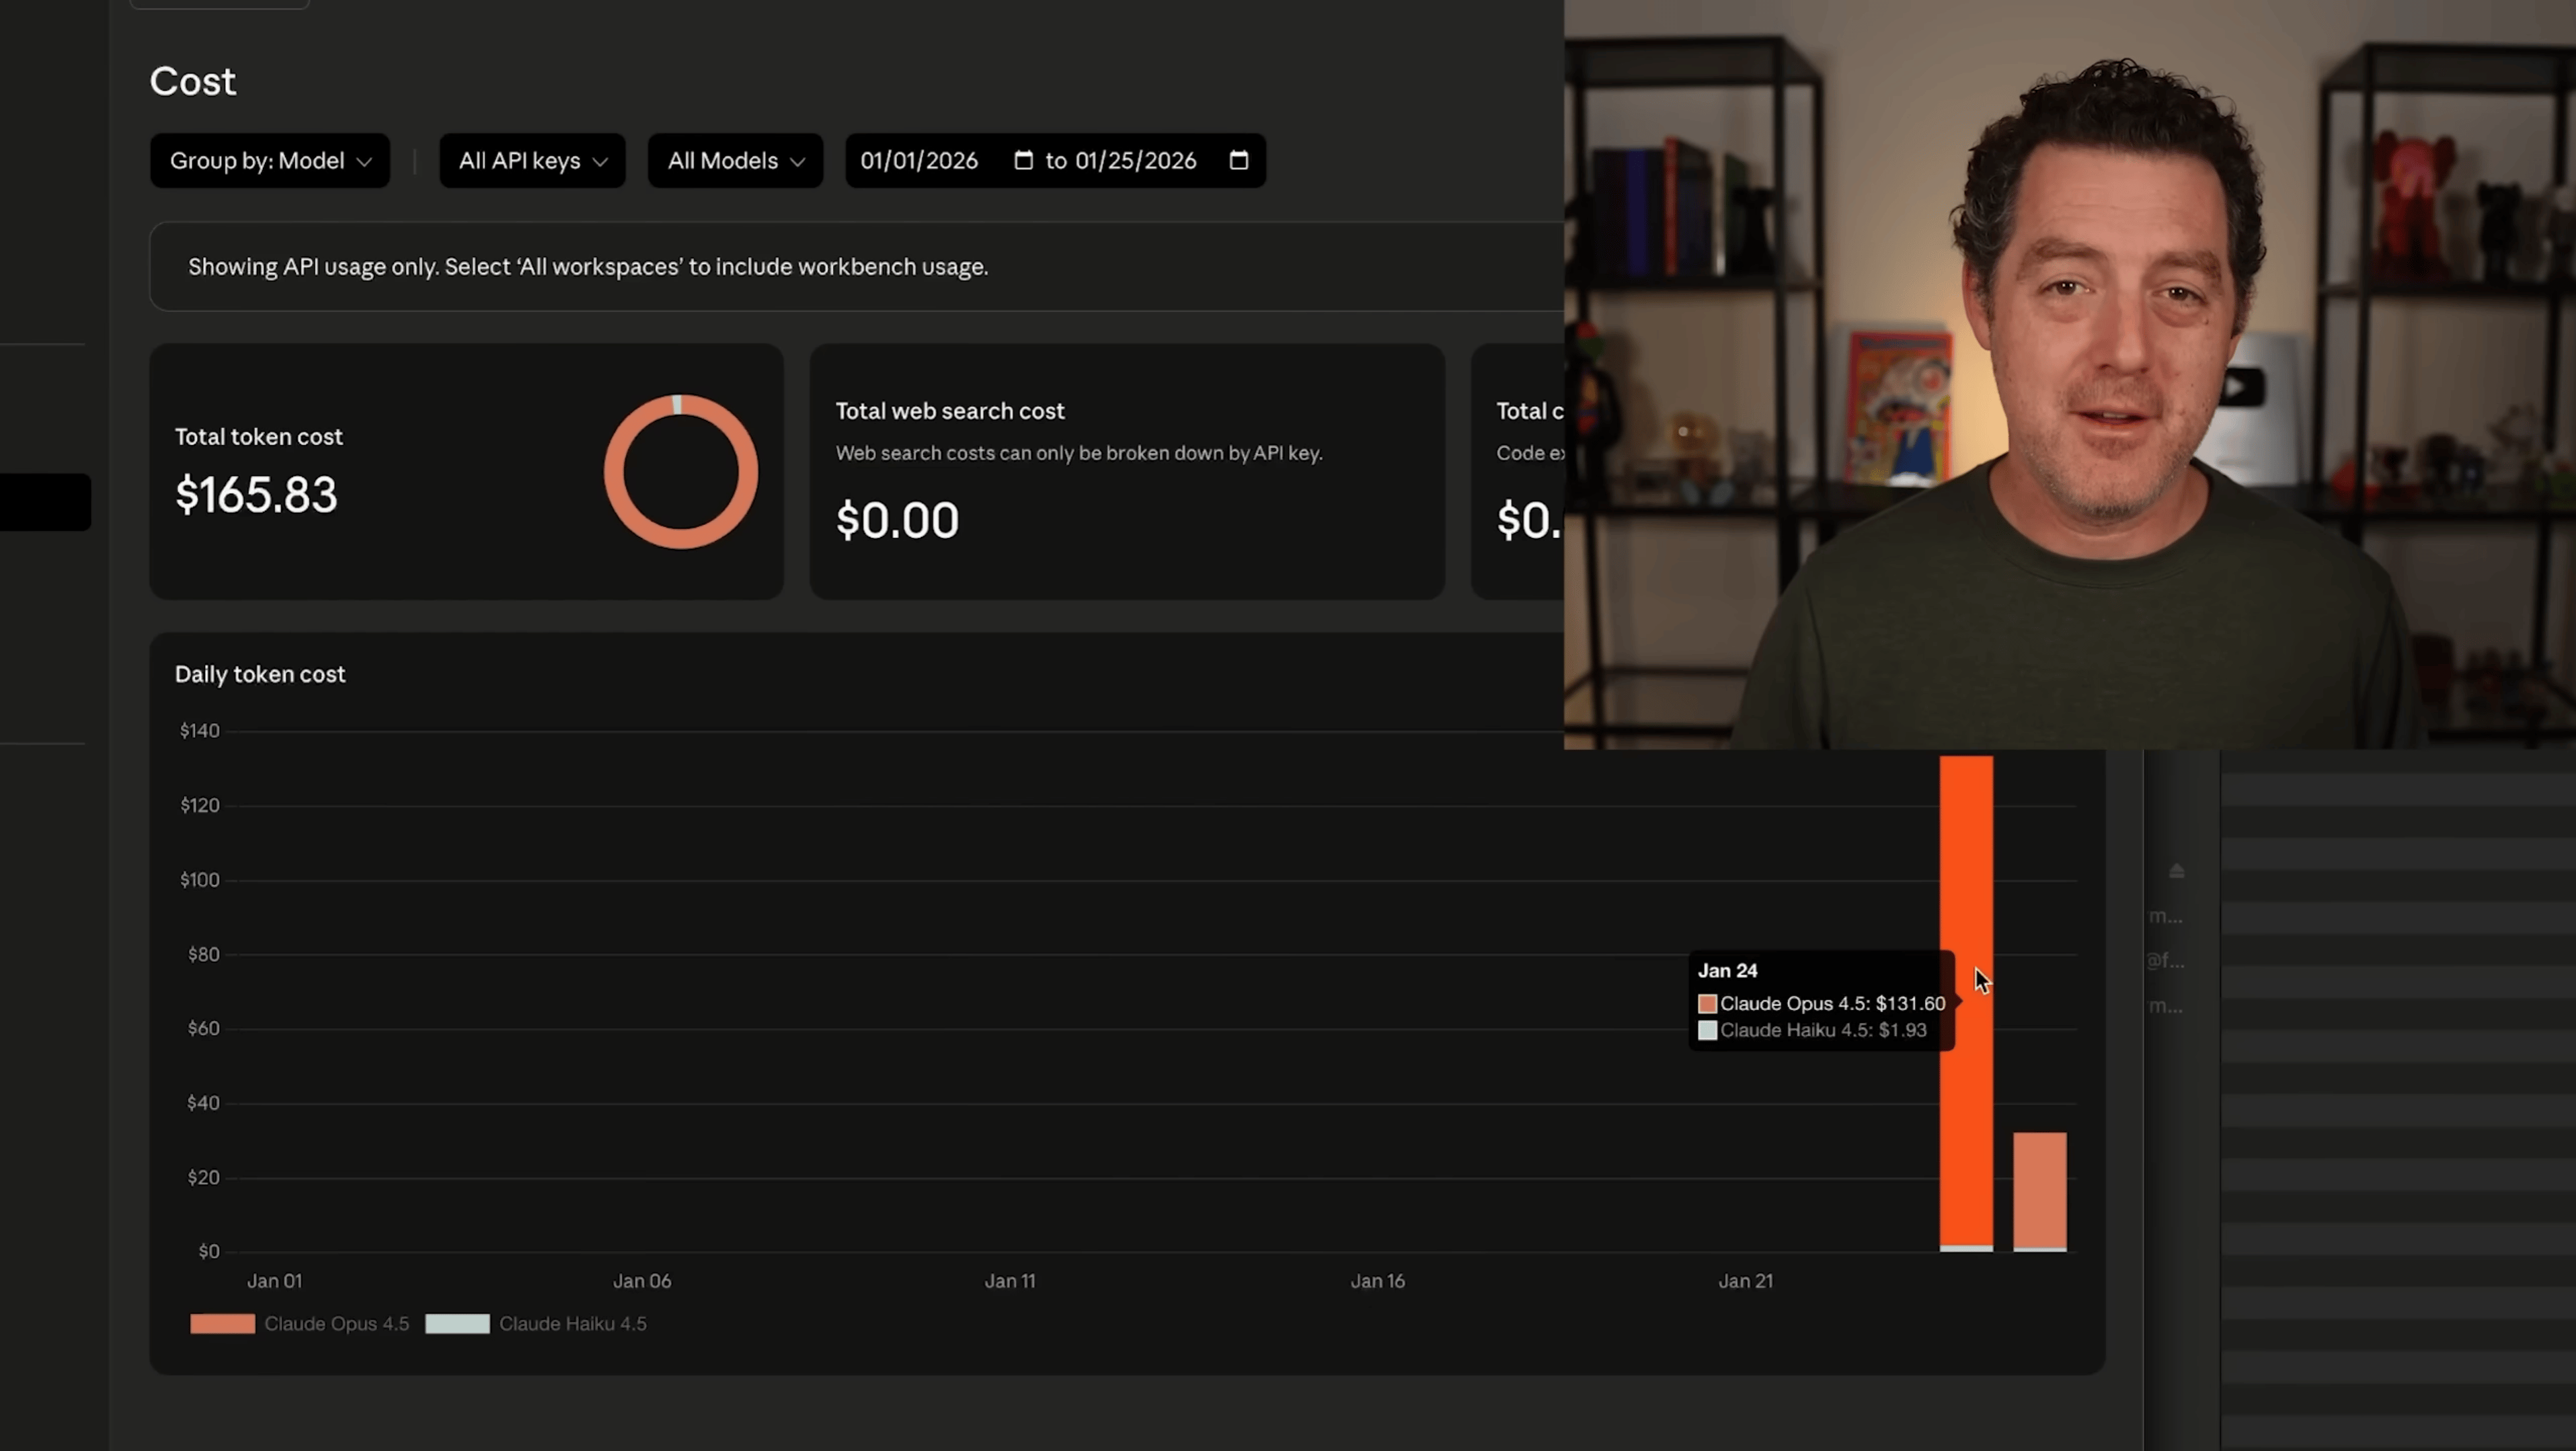Click the end date 01/25/2026 field

click(1135, 161)
